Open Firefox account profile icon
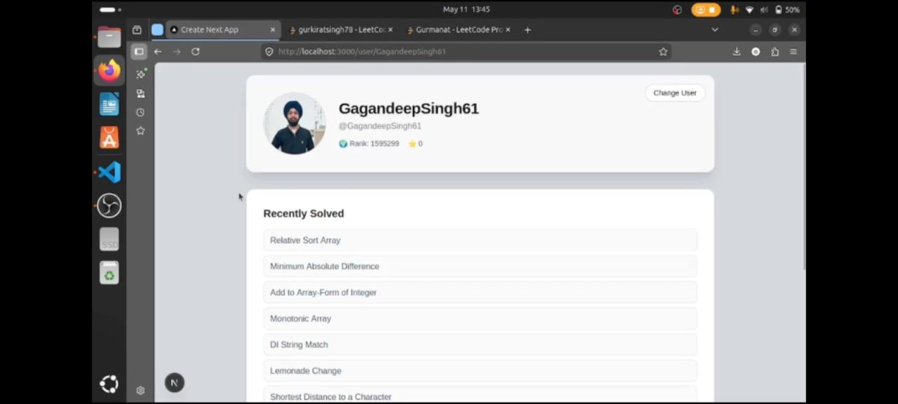Screen dimensions: 898x404 click(x=756, y=51)
